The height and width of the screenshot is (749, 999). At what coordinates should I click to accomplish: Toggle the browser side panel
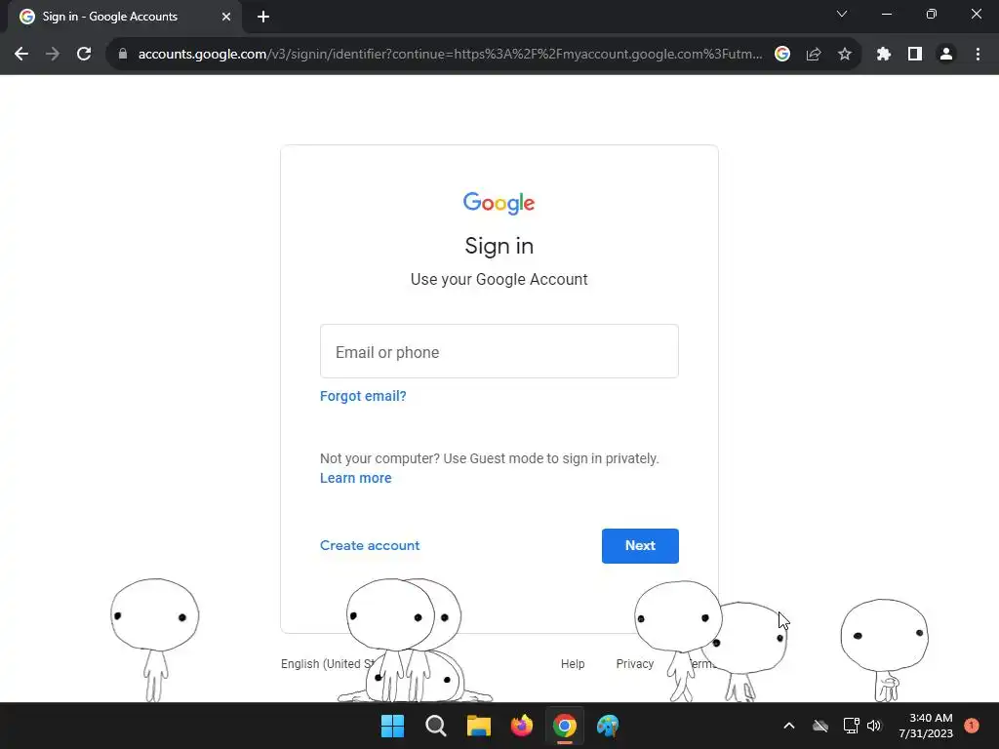pyautogui.click(x=915, y=55)
